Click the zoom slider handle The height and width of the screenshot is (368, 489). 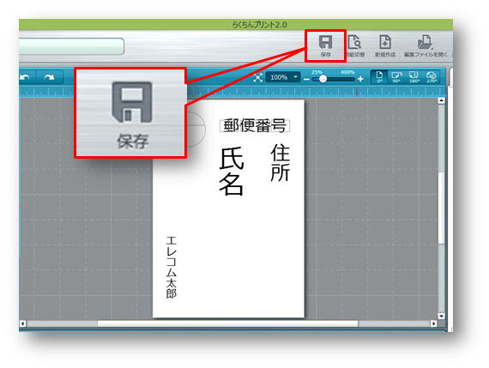323,79
